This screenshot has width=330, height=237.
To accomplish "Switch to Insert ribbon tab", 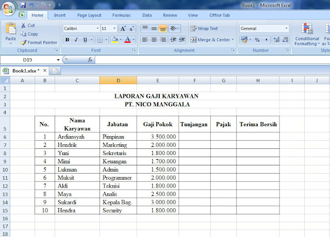I will tap(60, 15).
